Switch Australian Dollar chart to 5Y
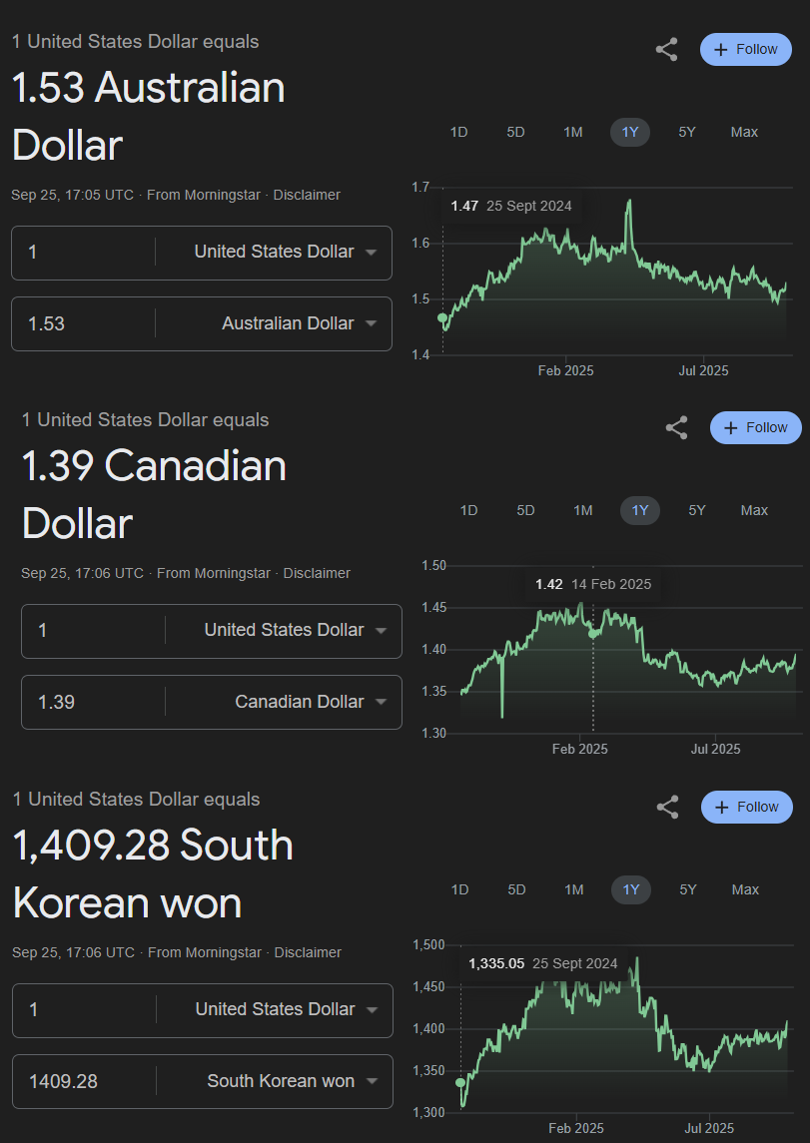Viewport: 810px width, 1143px height. pos(687,132)
